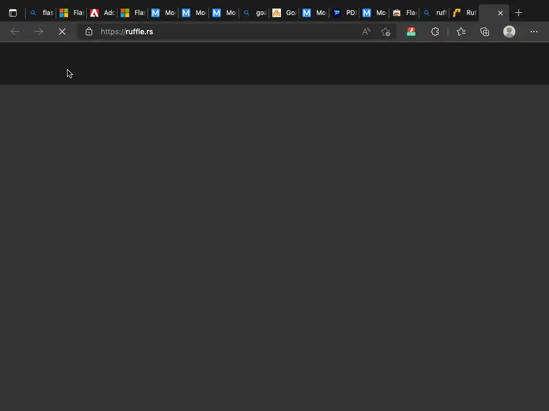Switch to the "Flas" store icon tab

coord(404,13)
